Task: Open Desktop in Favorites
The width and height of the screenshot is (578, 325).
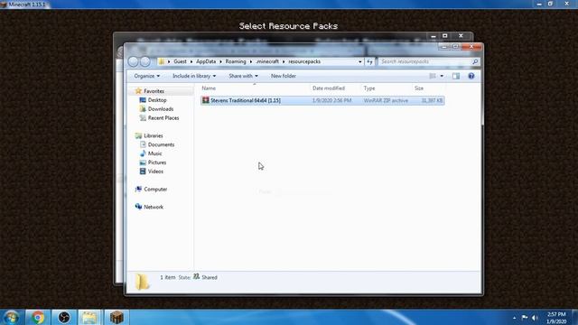Action: pyautogui.click(x=157, y=100)
